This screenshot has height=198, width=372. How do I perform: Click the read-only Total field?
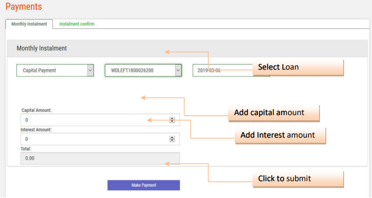[x=100, y=158]
